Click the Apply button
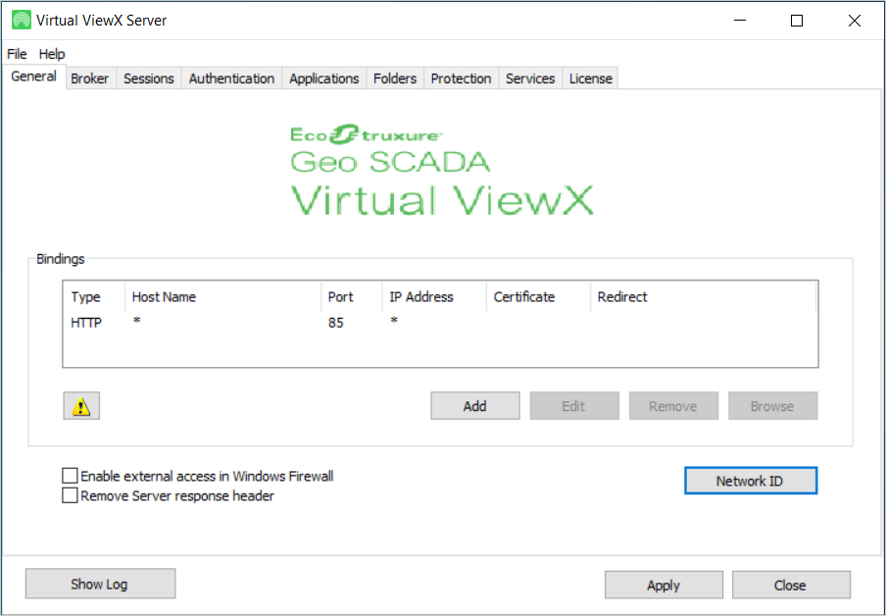Viewport: 886px width, 616px height. click(x=664, y=586)
